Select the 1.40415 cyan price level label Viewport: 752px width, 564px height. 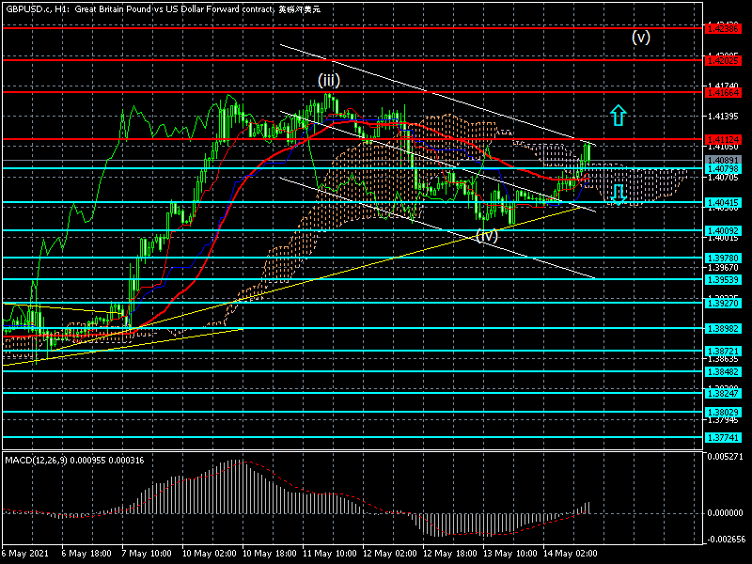723,203
